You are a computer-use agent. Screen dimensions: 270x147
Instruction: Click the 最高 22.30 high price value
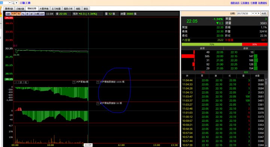point(220,32)
